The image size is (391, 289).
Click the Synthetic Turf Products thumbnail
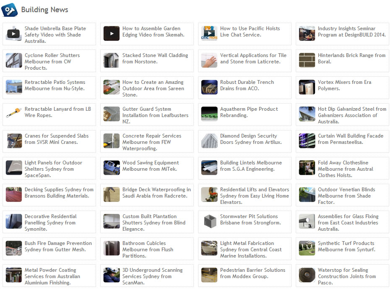pos(307,248)
